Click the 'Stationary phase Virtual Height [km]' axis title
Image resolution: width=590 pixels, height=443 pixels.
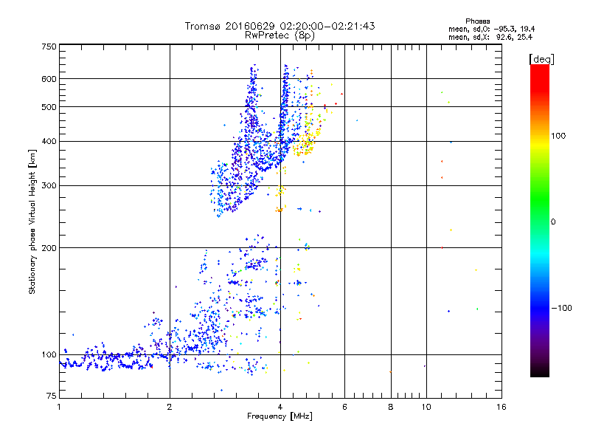click(x=32, y=222)
